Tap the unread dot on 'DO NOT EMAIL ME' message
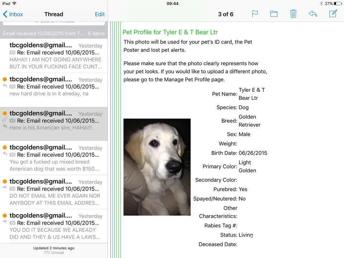Viewport: 344px width, 258px height. click(5, 181)
